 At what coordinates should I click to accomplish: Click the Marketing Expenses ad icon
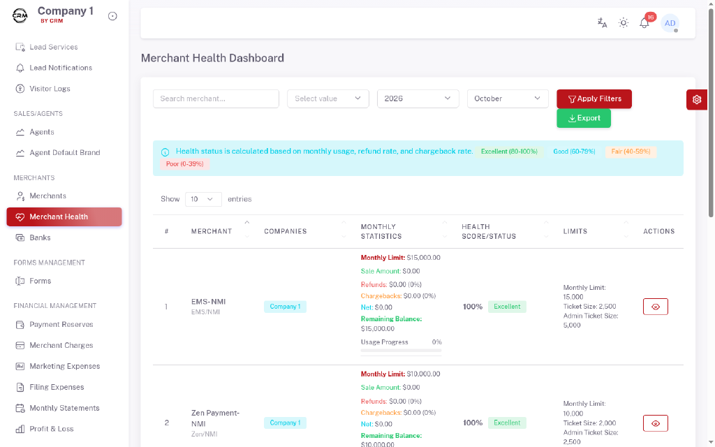[20, 366]
